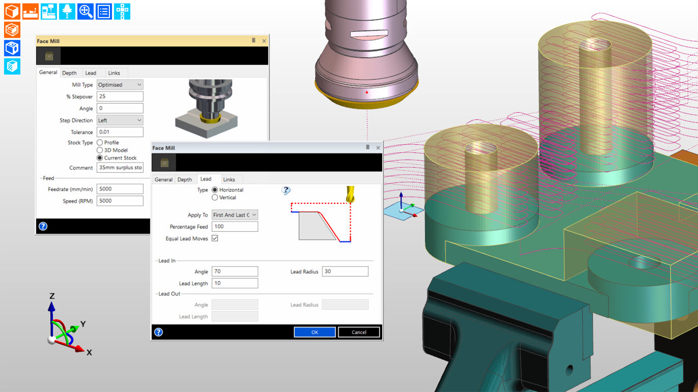The height and width of the screenshot is (392, 698).
Task: Click the speech bubble help icon in Lead tab
Action: (286, 190)
